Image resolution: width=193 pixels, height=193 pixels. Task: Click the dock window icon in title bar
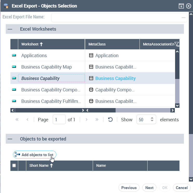point(181,6)
